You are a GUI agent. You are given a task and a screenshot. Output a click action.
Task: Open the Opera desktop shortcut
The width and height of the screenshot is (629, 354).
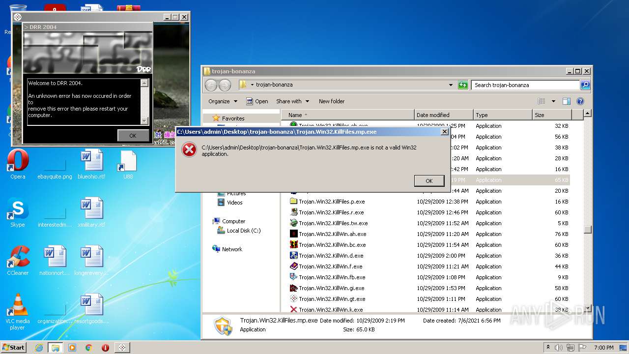(x=18, y=164)
